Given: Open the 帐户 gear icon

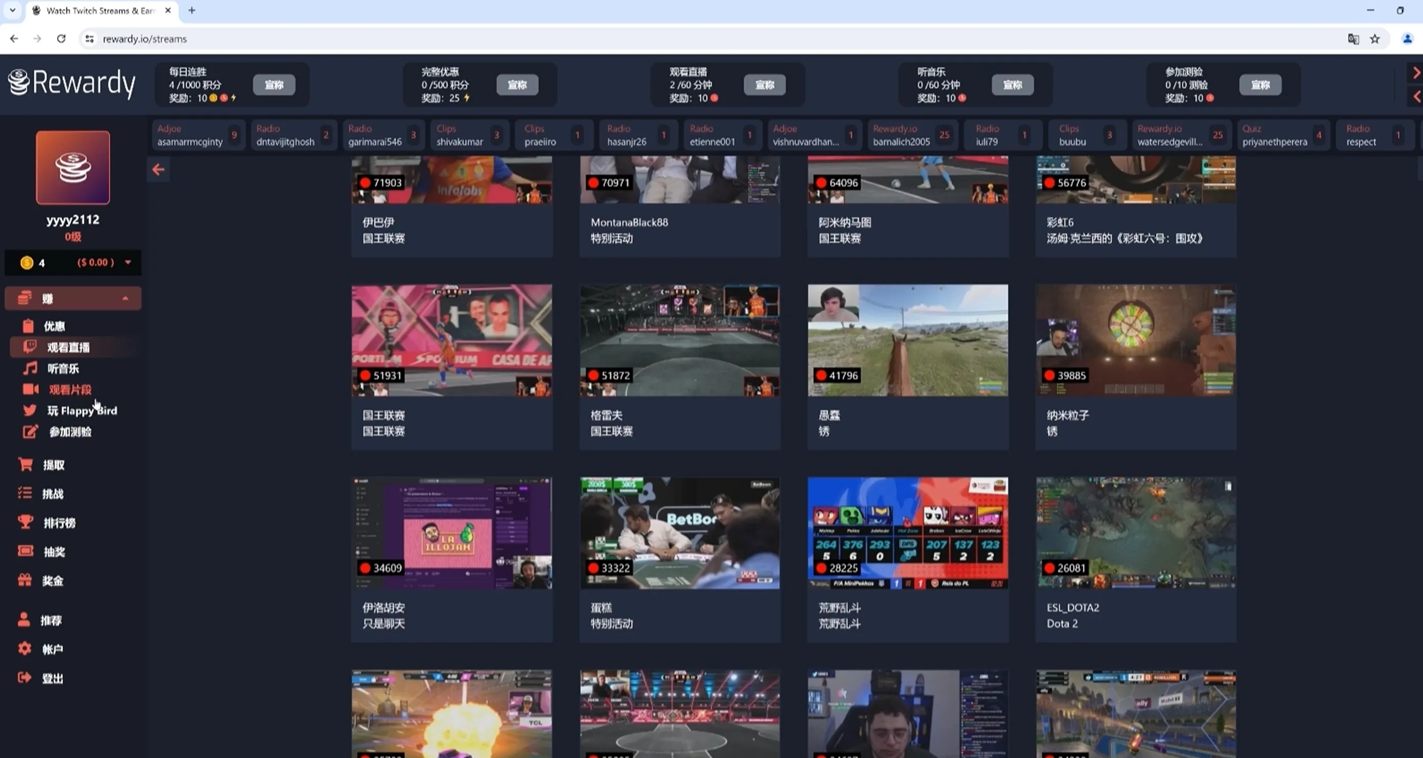Looking at the screenshot, I should coord(25,649).
